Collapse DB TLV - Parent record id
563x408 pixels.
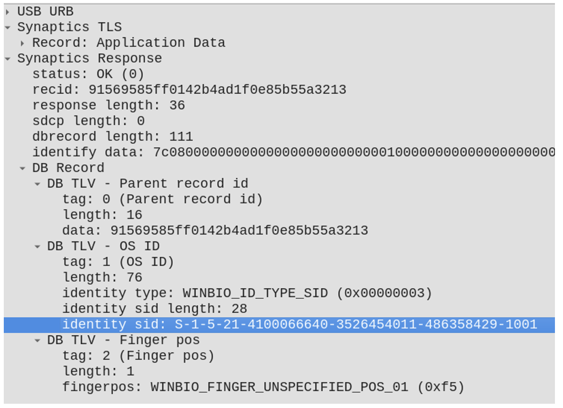[37, 184]
